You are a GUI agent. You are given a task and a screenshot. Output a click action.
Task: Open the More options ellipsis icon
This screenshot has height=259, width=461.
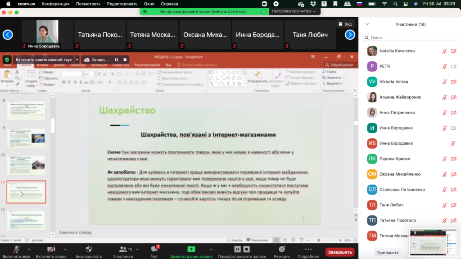[308, 249]
